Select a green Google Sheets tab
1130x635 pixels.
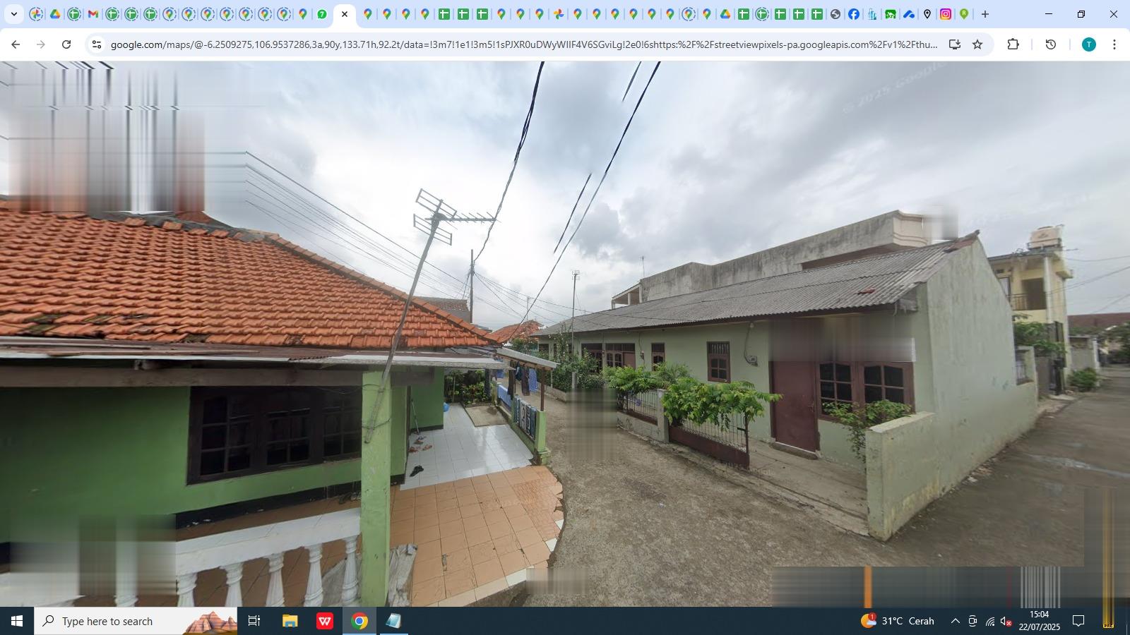tap(443, 13)
